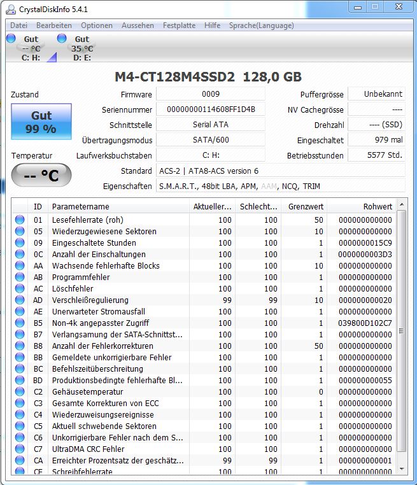Click the Aktueller... column header

coord(212,206)
